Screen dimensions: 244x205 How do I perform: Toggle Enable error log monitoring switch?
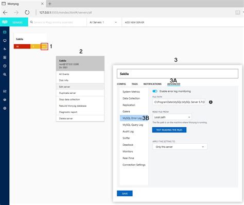click(155, 91)
